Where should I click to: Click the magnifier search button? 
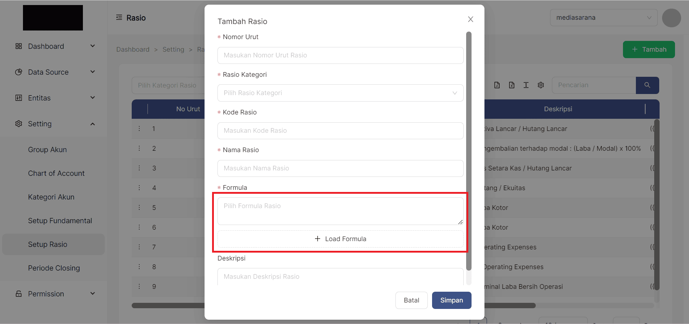647,85
